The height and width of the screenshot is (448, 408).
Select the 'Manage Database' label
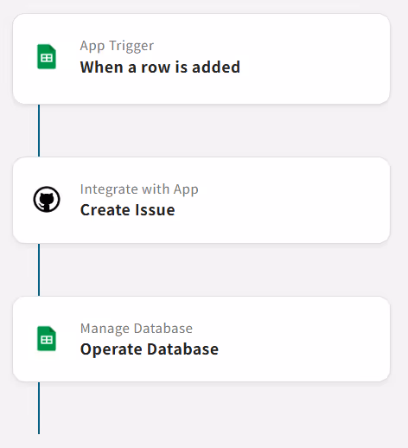coord(137,329)
